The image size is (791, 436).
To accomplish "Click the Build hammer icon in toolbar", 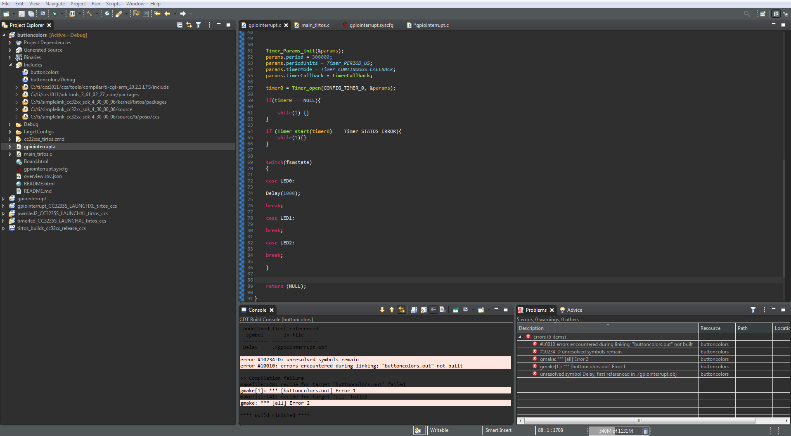I will pyautogui.click(x=89, y=14).
